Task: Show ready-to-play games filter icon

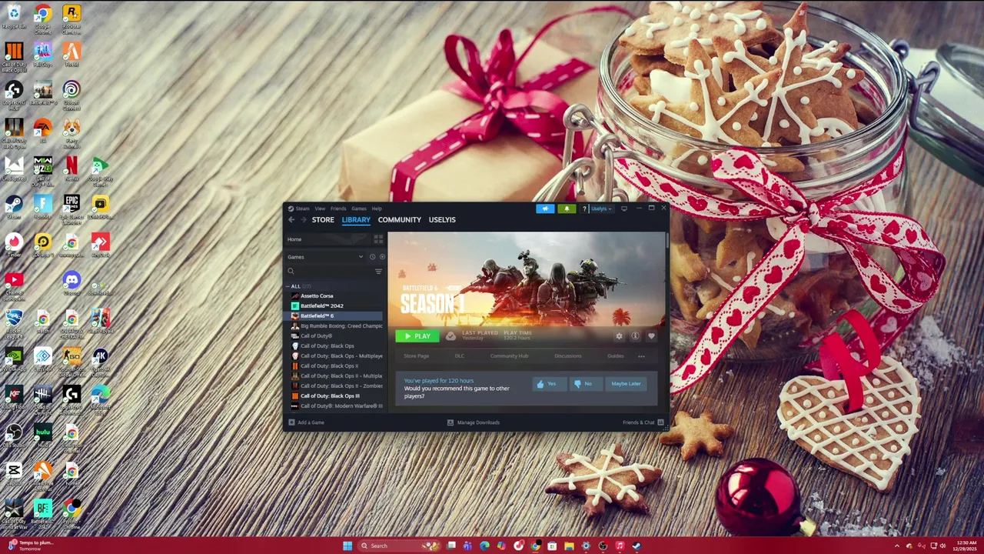Action: click(382, 257)
